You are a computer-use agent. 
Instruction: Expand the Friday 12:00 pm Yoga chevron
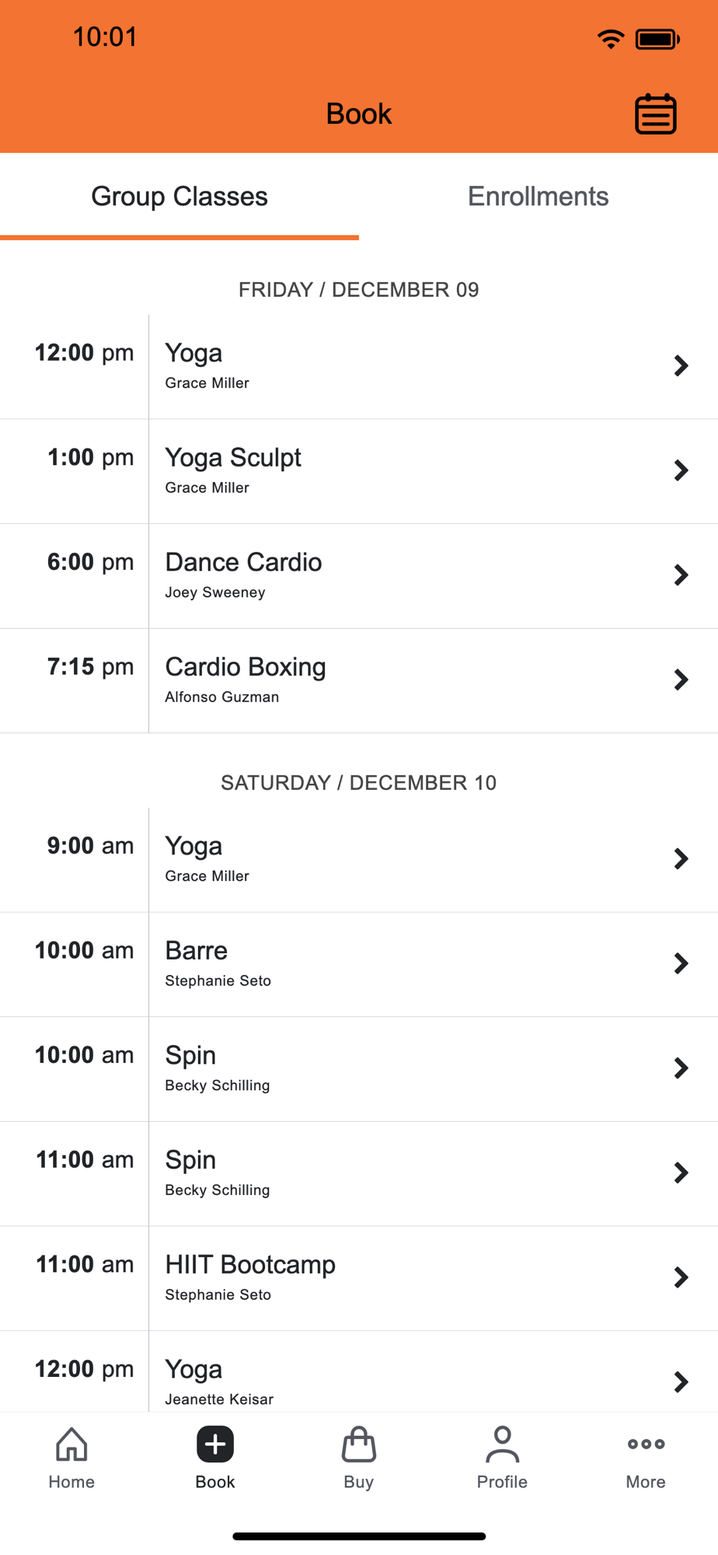[x=681, y=365]
